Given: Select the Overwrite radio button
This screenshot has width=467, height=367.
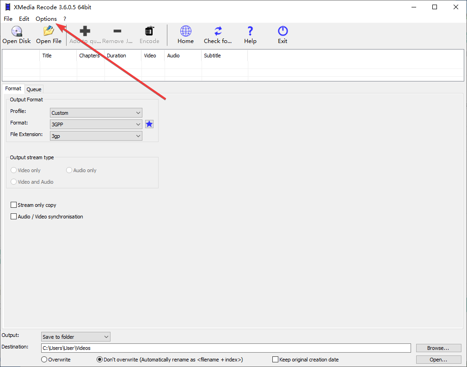Looking at the screenshot, I should [x=44, y=360].
